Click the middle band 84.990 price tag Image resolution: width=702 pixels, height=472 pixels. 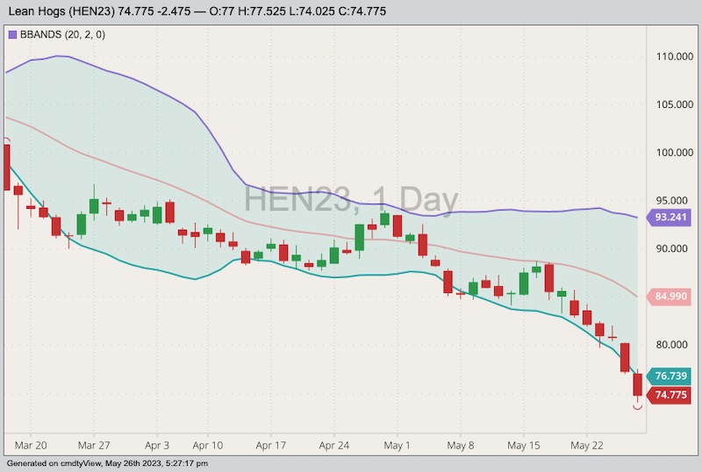click(x=671, y=297)
